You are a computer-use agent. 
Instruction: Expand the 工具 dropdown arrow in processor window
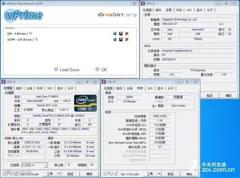pyautogui.click(x=59, y=174)
